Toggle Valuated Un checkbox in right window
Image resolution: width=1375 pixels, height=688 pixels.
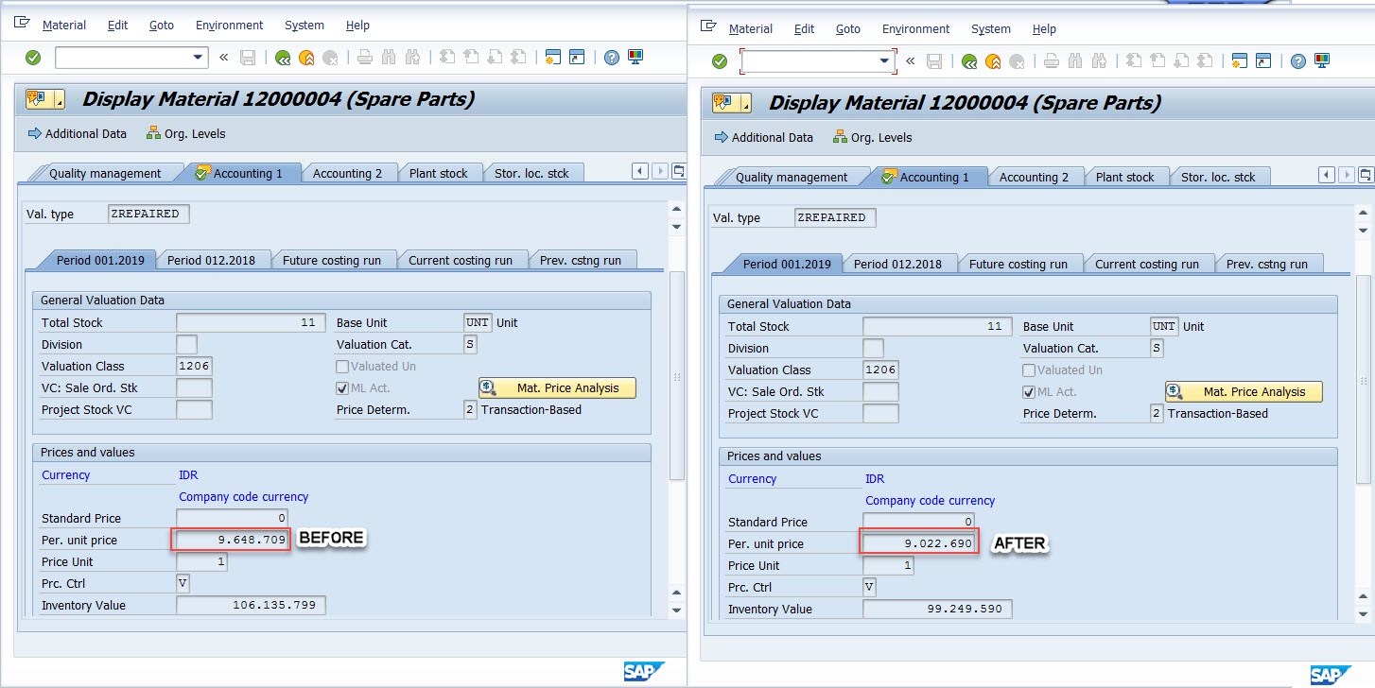(x=1029, y=370)
